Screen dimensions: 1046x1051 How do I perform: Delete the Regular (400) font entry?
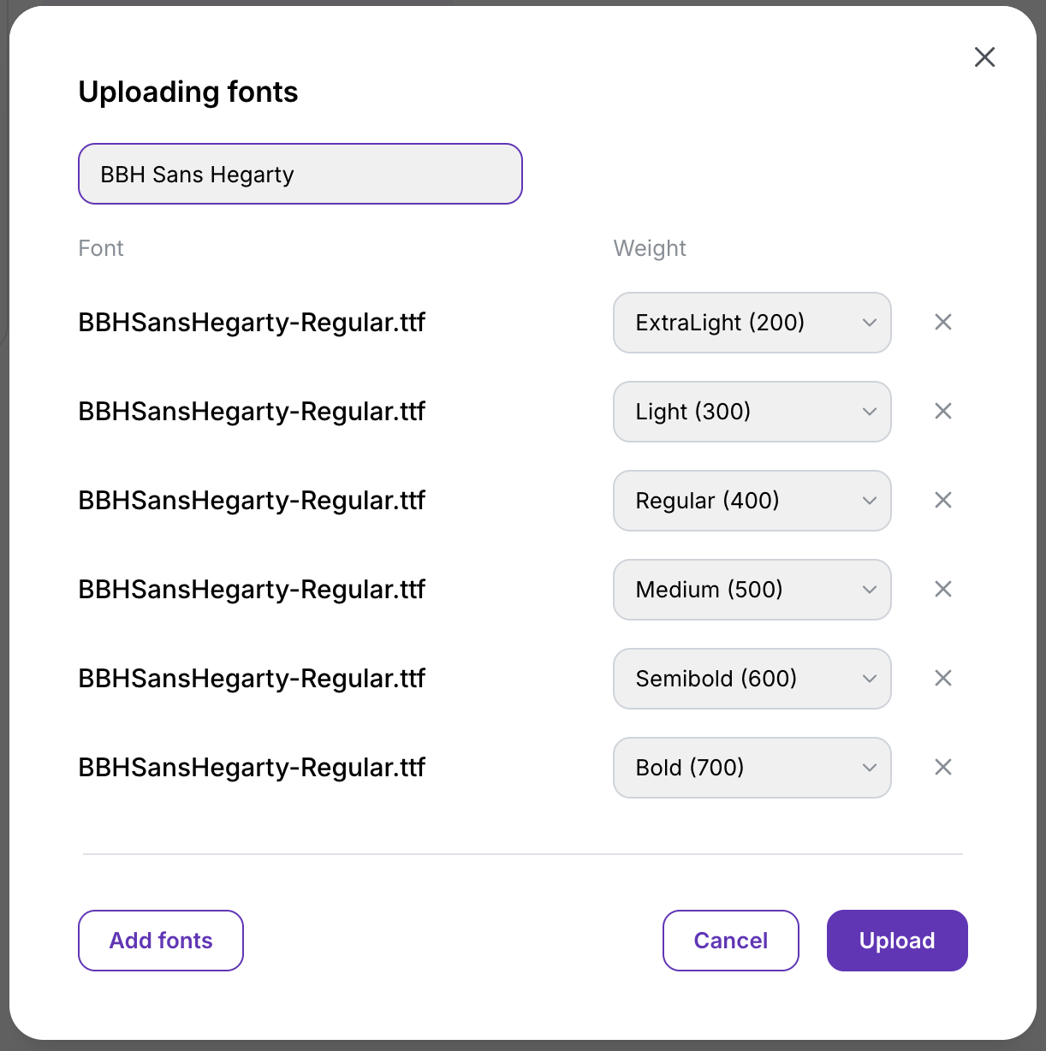tap(942, 501)
